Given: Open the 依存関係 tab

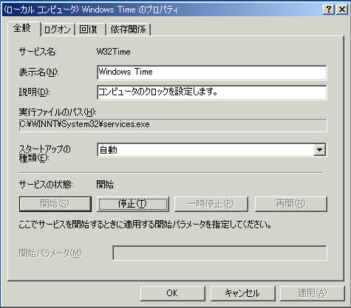Looking at the screenshot, I should (128, 30).
